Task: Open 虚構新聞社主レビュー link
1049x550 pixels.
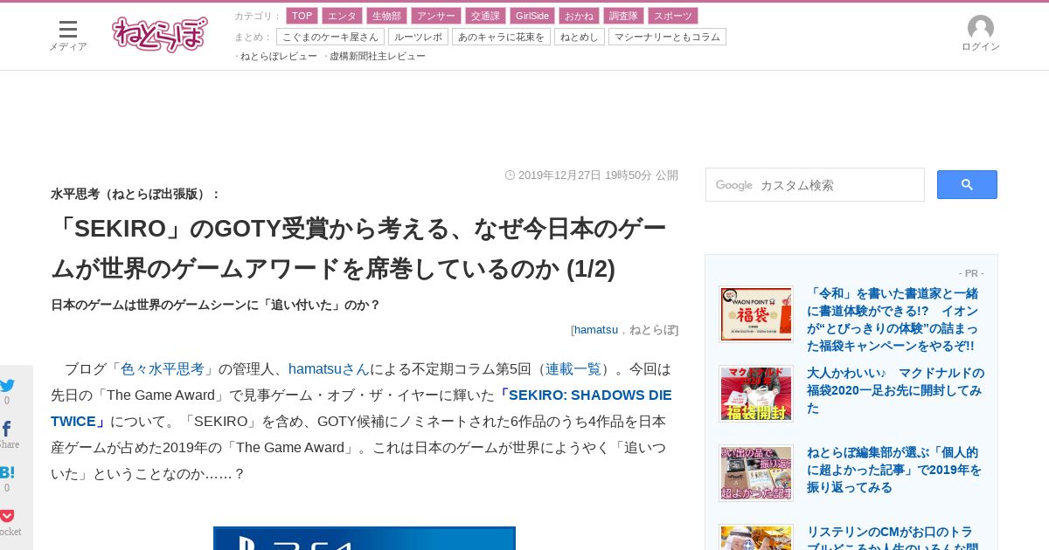Action: 378,56
